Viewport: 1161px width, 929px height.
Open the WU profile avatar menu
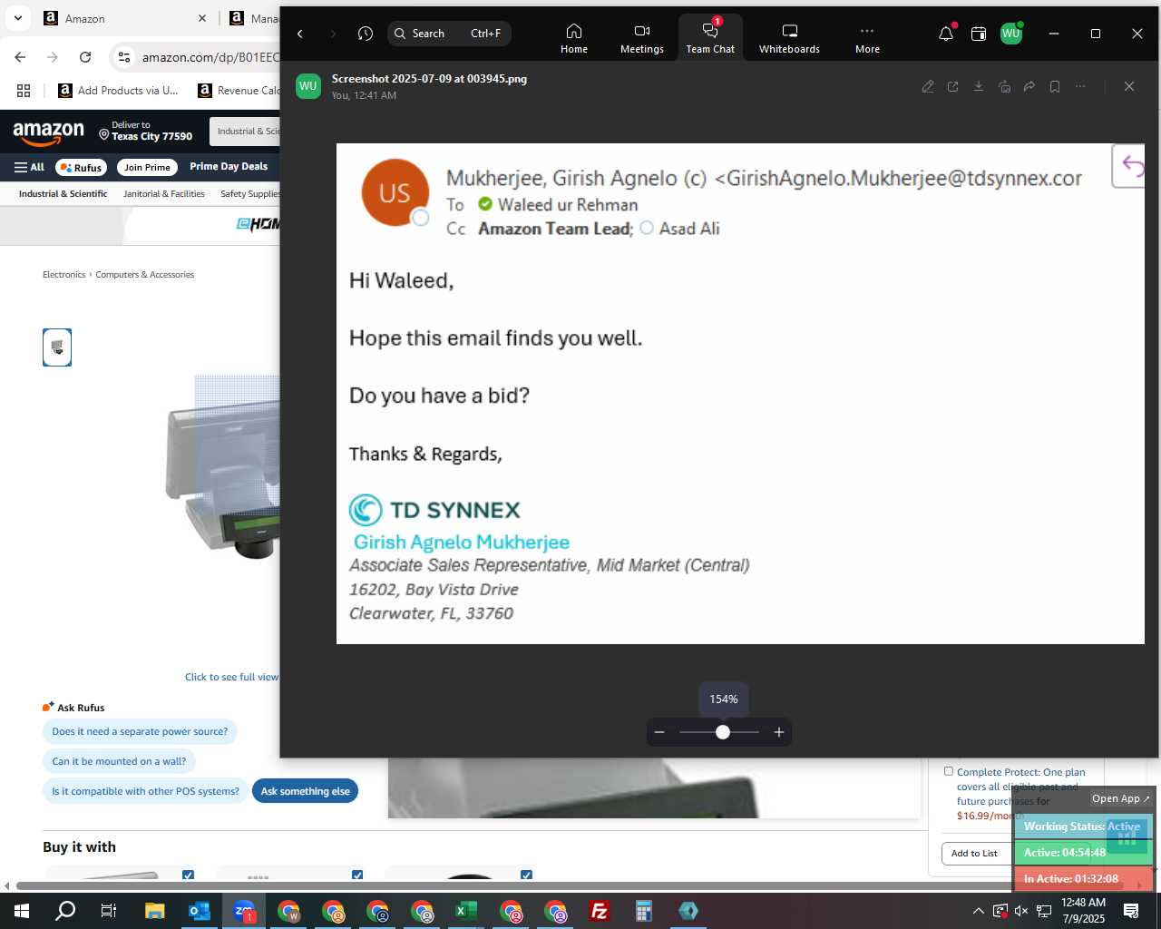tap(1010, 34)
